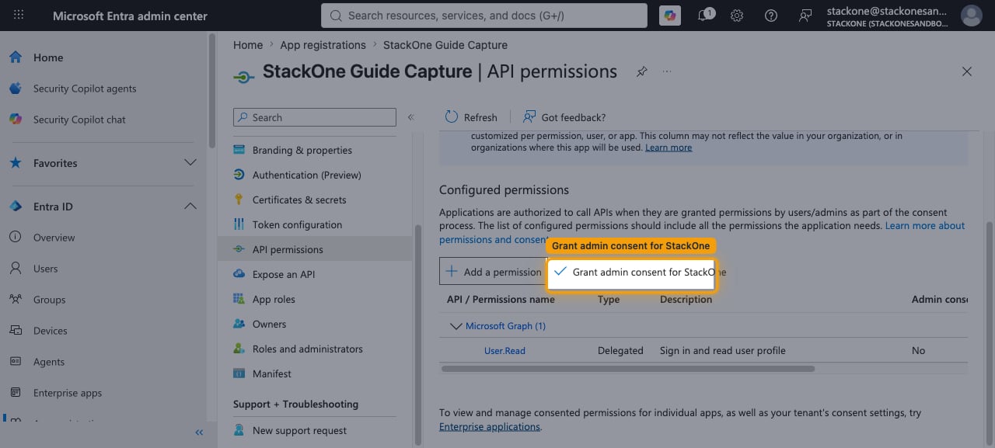The height and width of the screenshot is (448, 995).
Task: Open the account avatar picture
Action: (x=972, y=16)
